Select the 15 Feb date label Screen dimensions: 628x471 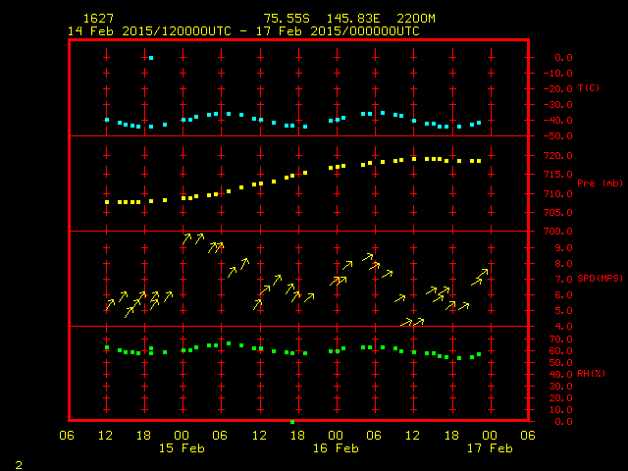(x=181, y=448)
